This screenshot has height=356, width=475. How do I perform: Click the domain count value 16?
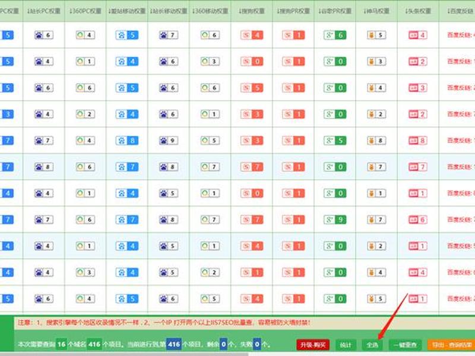tap(62, 344)
